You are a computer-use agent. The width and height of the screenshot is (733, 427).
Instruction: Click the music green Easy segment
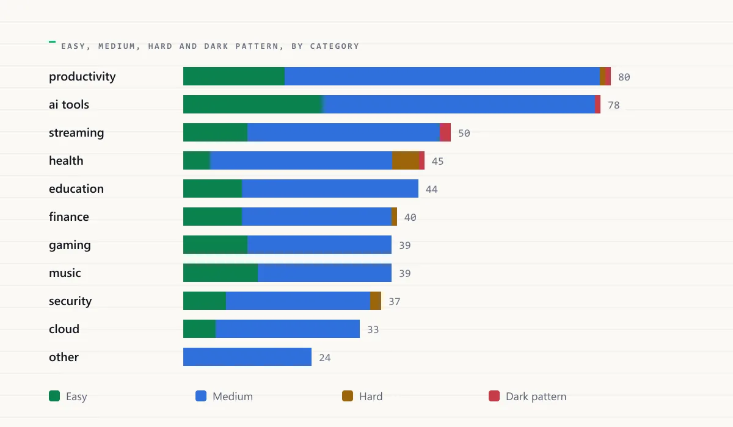221,273
